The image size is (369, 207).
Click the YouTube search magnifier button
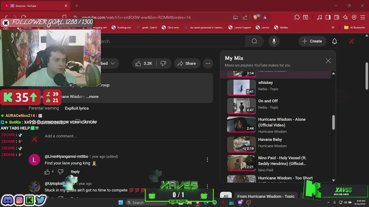coord(254,41)
